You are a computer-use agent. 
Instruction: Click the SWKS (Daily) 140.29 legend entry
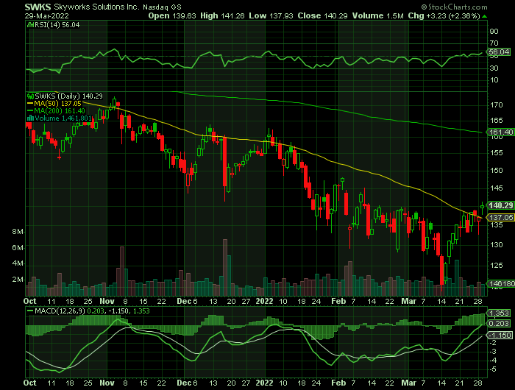tap(68, 96)
